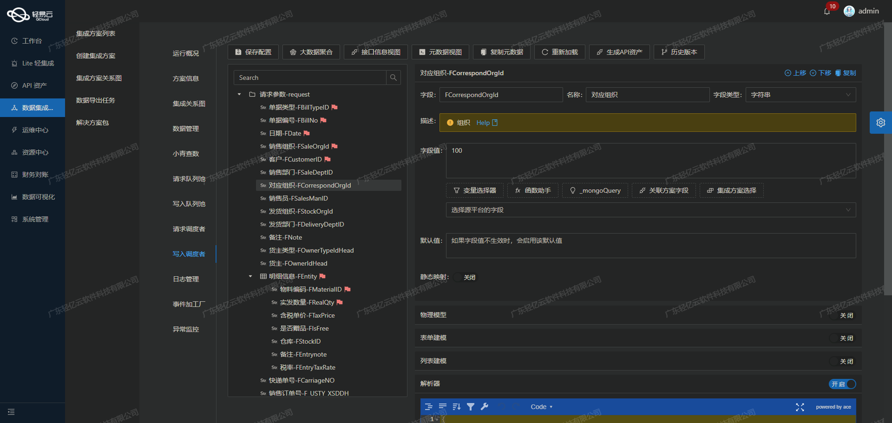Screen dimensions: 892x423
Task: Click the 保存配置 button
Action: [x=253, y=52]
